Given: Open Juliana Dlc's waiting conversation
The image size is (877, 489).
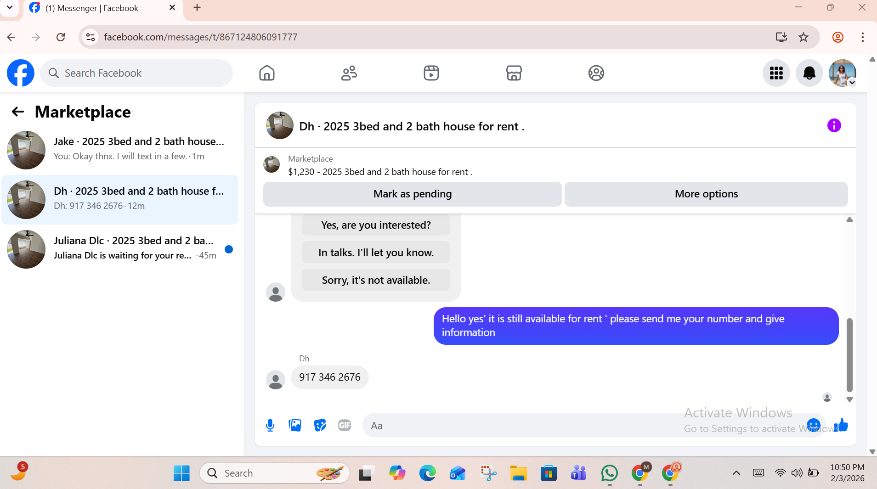Looking at the screenshot, I should (120, 249).
